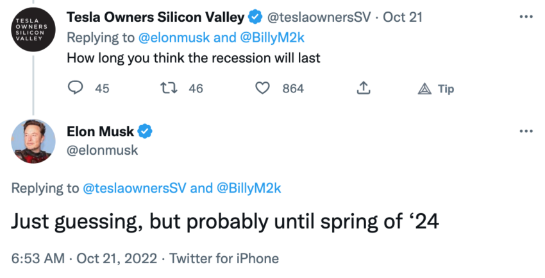
Task: Click the Elon Musk display name
Action: [100, 132]
